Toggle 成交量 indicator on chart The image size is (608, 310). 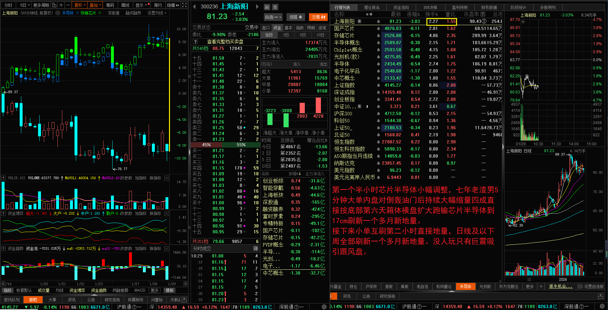(44, 290)
